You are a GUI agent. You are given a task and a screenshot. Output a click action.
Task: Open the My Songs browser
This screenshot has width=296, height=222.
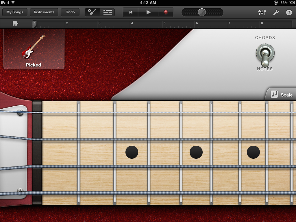click(15, 12)
